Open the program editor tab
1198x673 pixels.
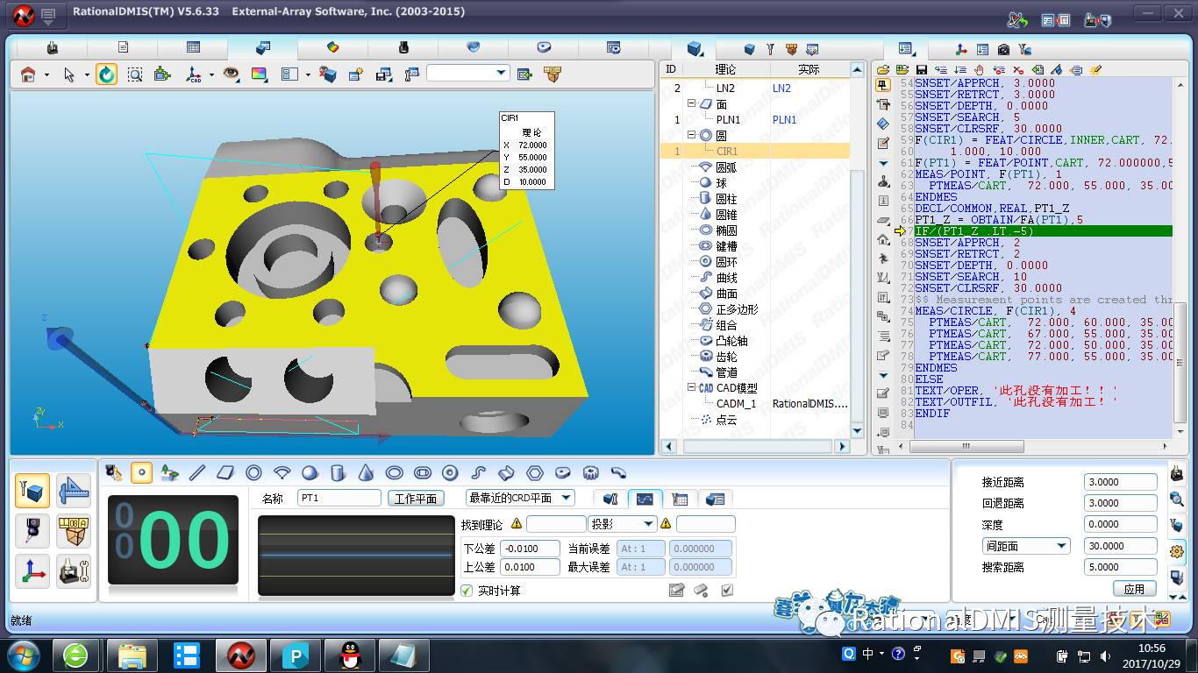906,49
